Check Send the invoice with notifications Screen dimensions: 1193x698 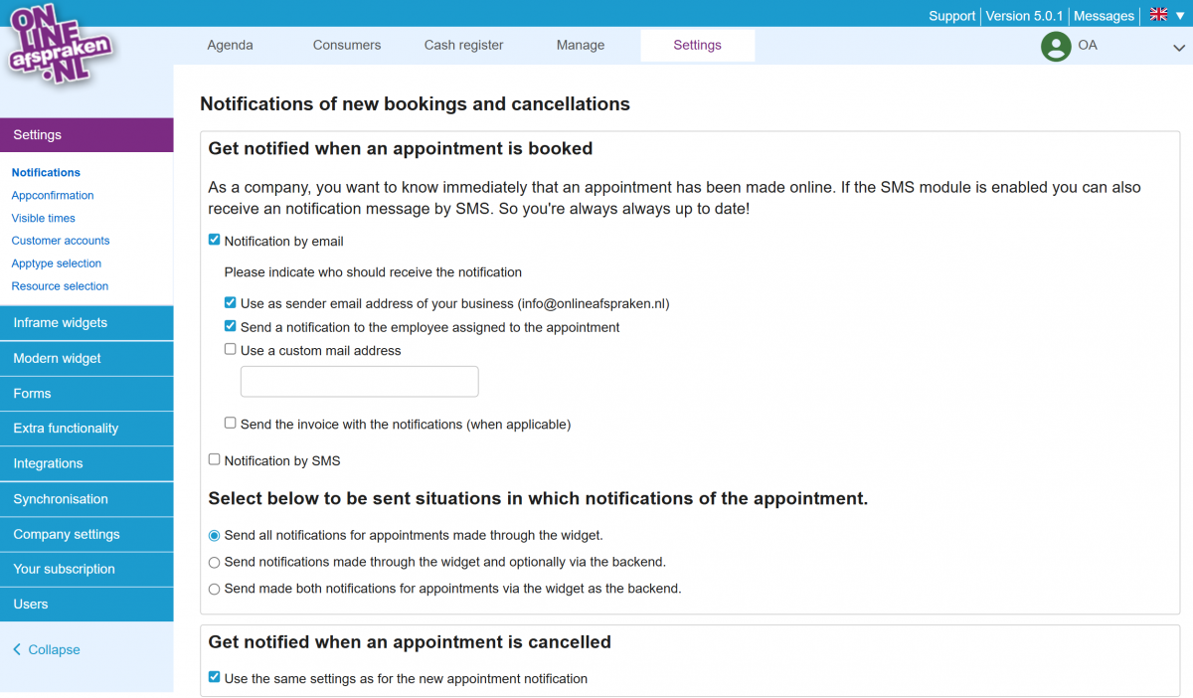coord(230,423)
